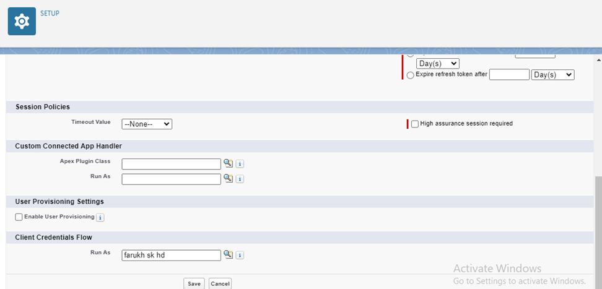602x289 pixels.
Task: Focus the Apex Plugin Class field
Action: (171, 164)
